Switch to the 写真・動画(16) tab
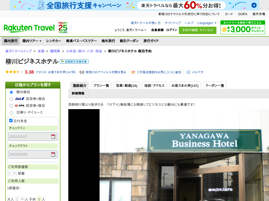This screenshot has height=201, width=269. coord(127,86)
